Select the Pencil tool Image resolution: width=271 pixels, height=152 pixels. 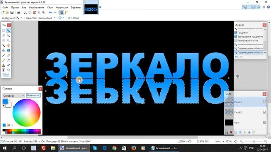(3, 60)
